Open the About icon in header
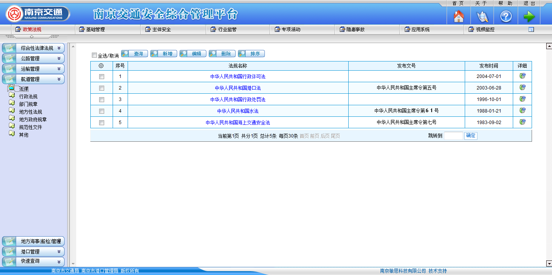The image size is (552, 275). (x=482, y=17)
